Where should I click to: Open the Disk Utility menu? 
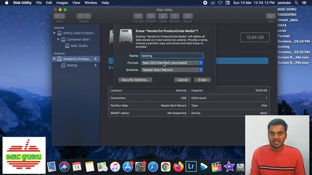pyautogui.click(x=22, y=3)
